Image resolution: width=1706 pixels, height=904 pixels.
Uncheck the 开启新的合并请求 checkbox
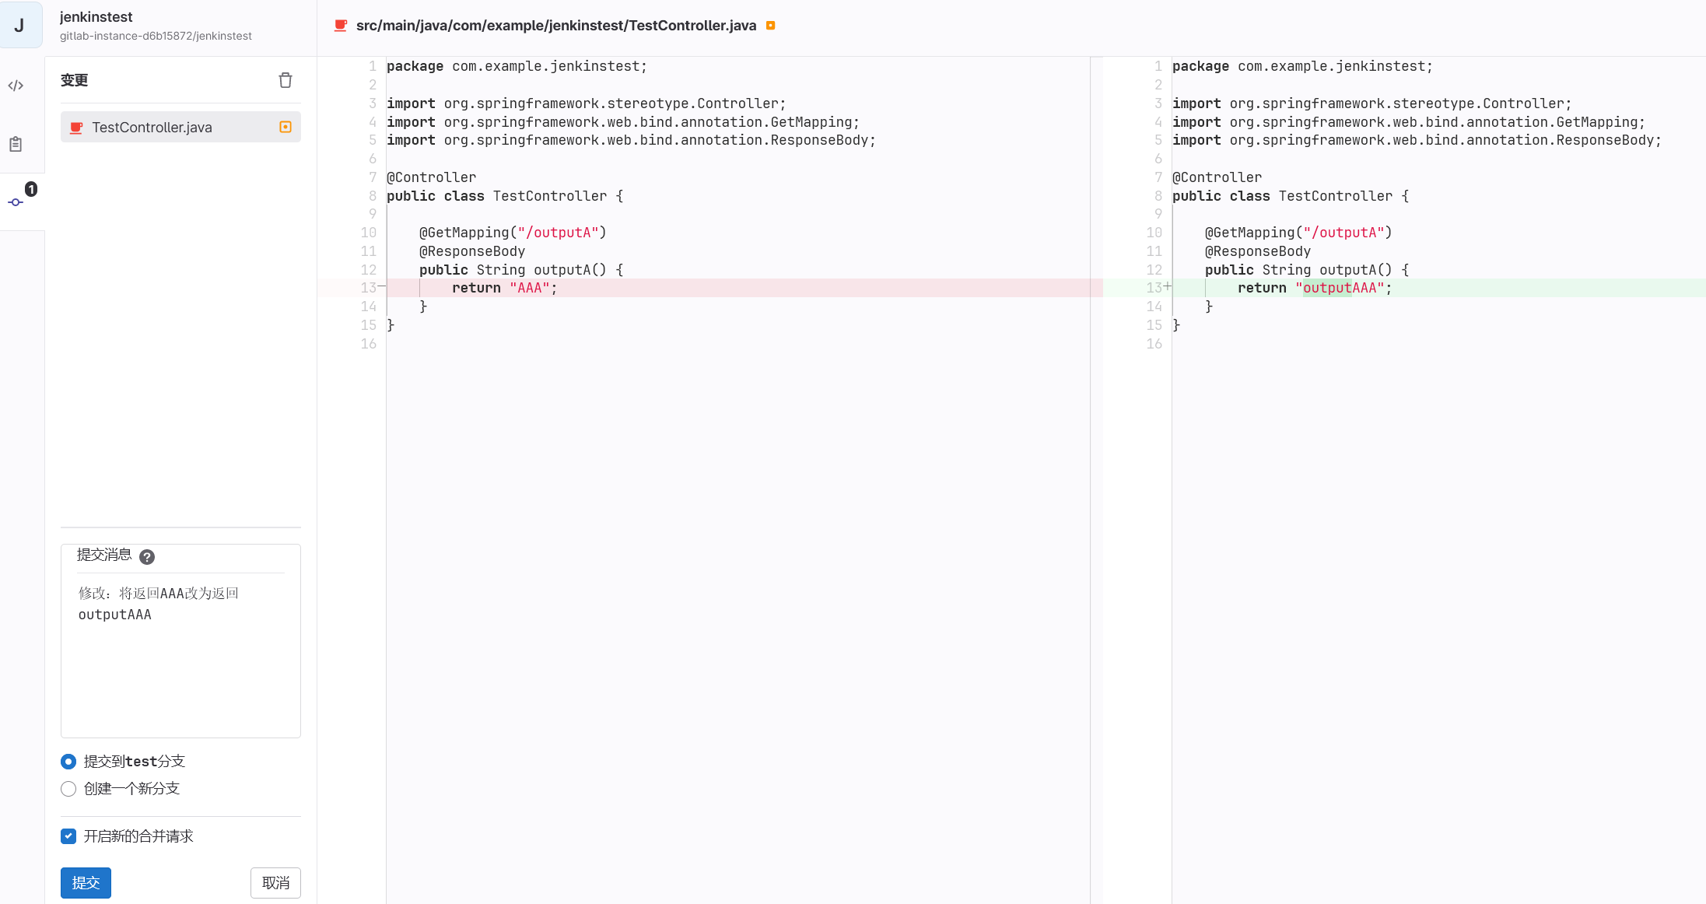point(68,836)
